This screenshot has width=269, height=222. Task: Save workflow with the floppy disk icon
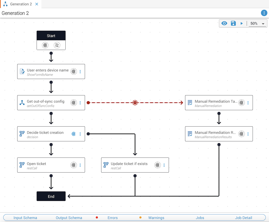233,23
